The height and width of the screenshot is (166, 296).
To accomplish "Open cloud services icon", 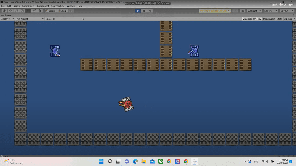I will coord(243,11).
